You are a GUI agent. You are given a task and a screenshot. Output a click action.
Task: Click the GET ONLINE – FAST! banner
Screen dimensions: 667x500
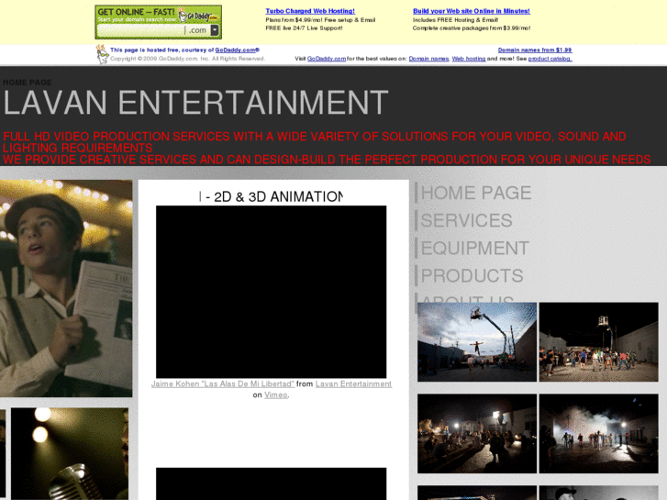(158, 22)
